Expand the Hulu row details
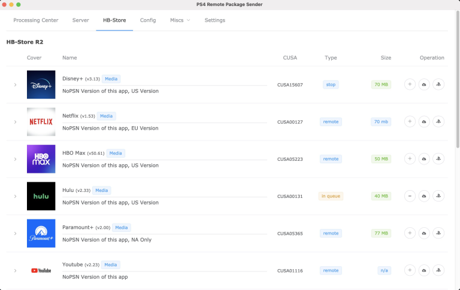 coord(15,196)
